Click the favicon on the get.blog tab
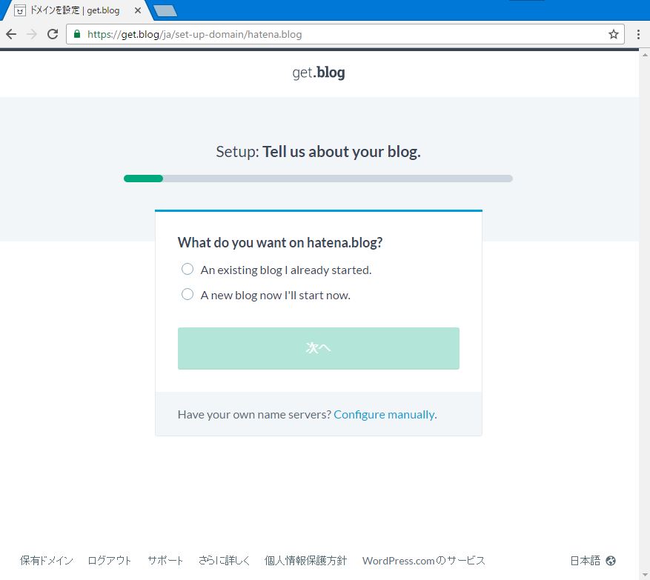650x580 pixels. pos(20,10)
